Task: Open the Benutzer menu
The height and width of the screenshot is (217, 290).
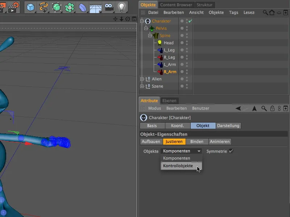Action: (x=200, y=108)
